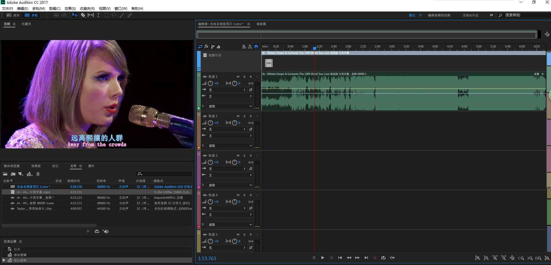
Task: Toggle snapping magnet icon
Action: point(256,46)
